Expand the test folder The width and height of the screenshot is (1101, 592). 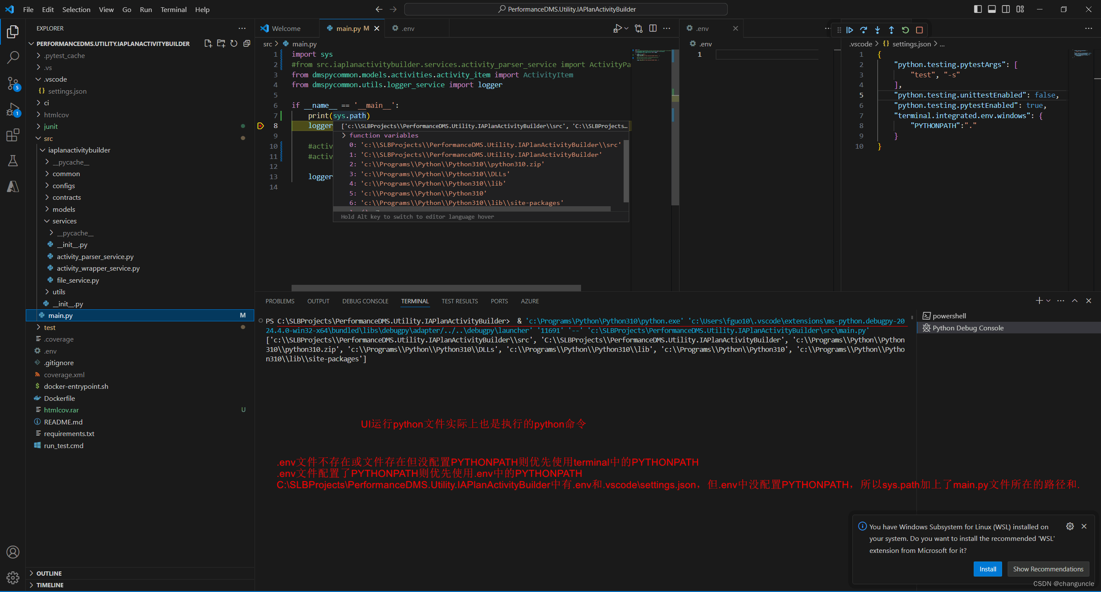[50, 327]
